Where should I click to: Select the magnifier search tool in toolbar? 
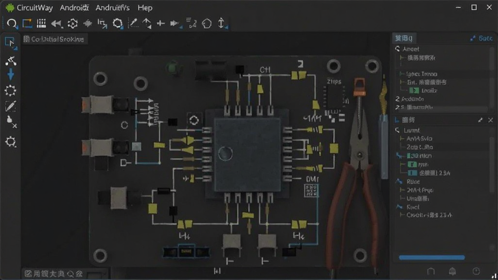pos(12,23)
